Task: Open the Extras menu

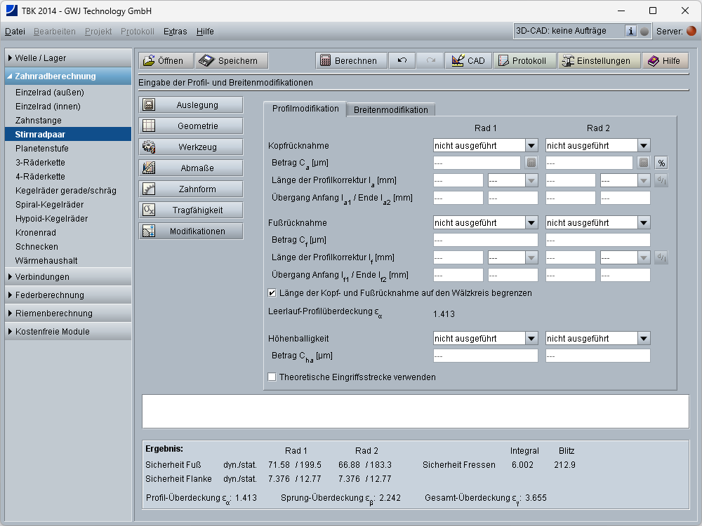Action: pos(175,32)
